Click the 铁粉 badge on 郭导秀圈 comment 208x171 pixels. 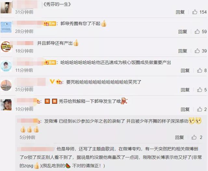(50, 24)
